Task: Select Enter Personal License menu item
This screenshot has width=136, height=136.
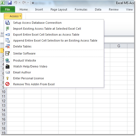Action: point(54,78)
